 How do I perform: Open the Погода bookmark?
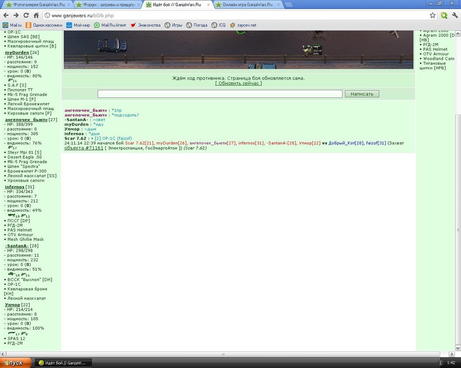[x=197, y=25]
